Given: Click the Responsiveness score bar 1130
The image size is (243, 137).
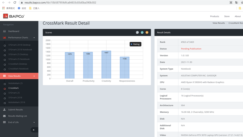Looking at the screenshot, I should (125, 68).
